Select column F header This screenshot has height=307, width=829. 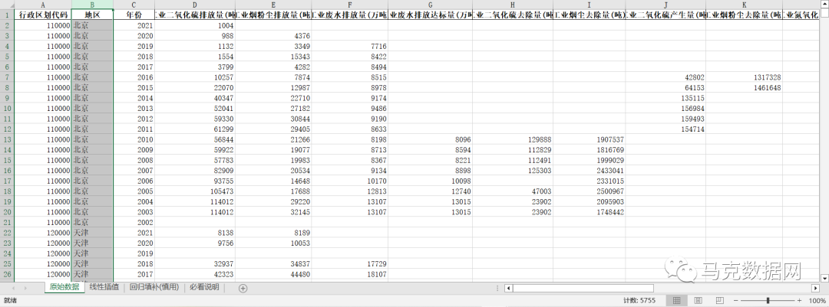point(349,5)
